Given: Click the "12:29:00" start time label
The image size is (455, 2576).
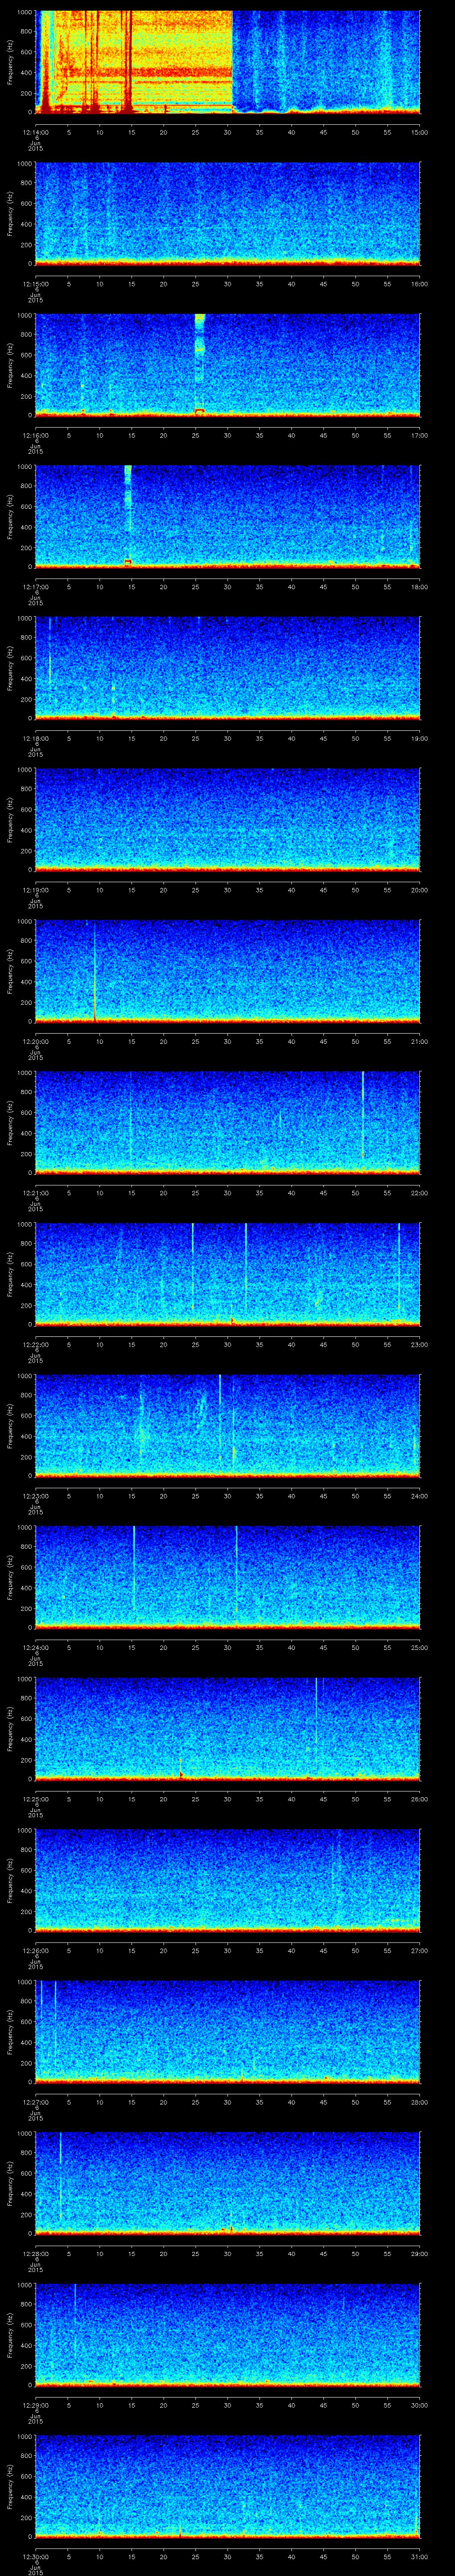Looking at the screenshot, I should 36,2406.
